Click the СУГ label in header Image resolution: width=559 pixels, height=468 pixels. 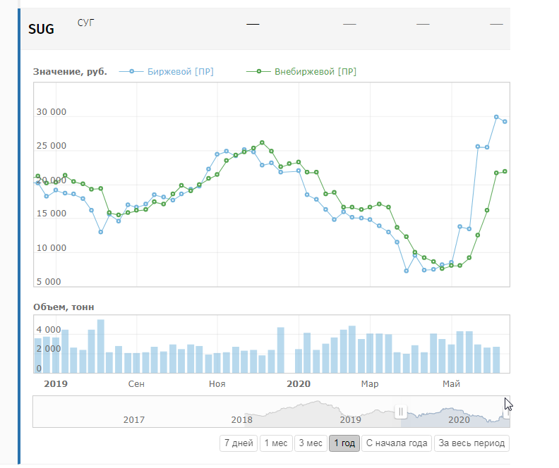click(86, 23)
